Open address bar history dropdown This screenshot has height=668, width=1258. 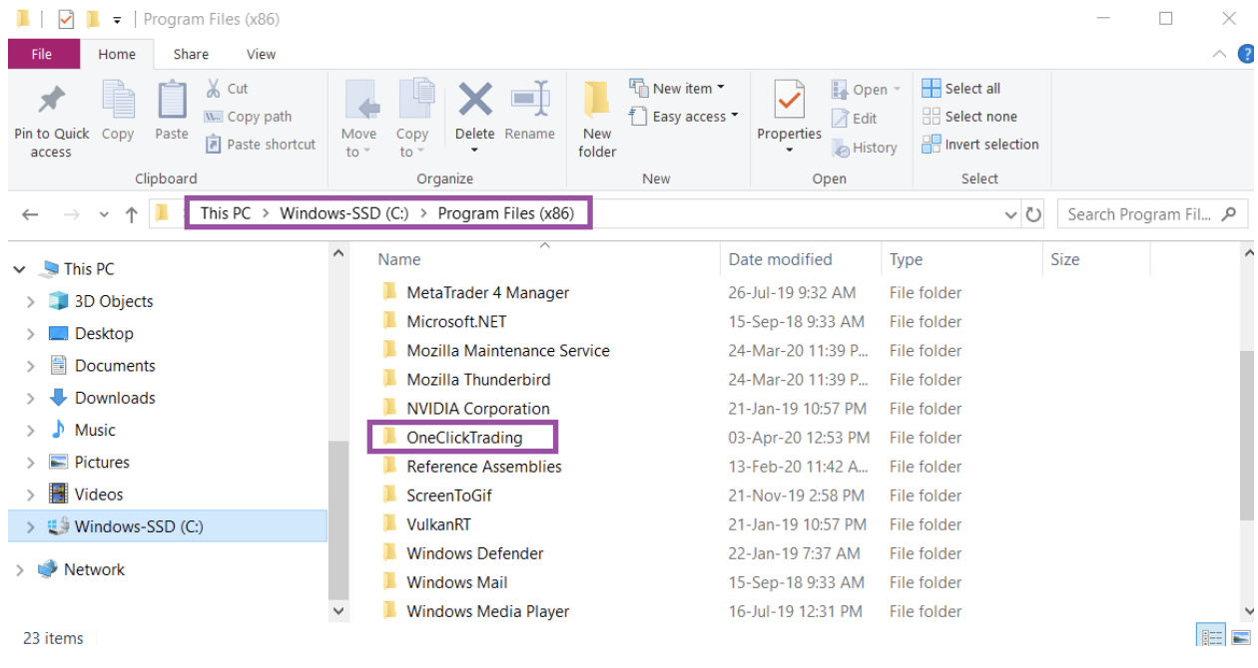point(1011,214)
